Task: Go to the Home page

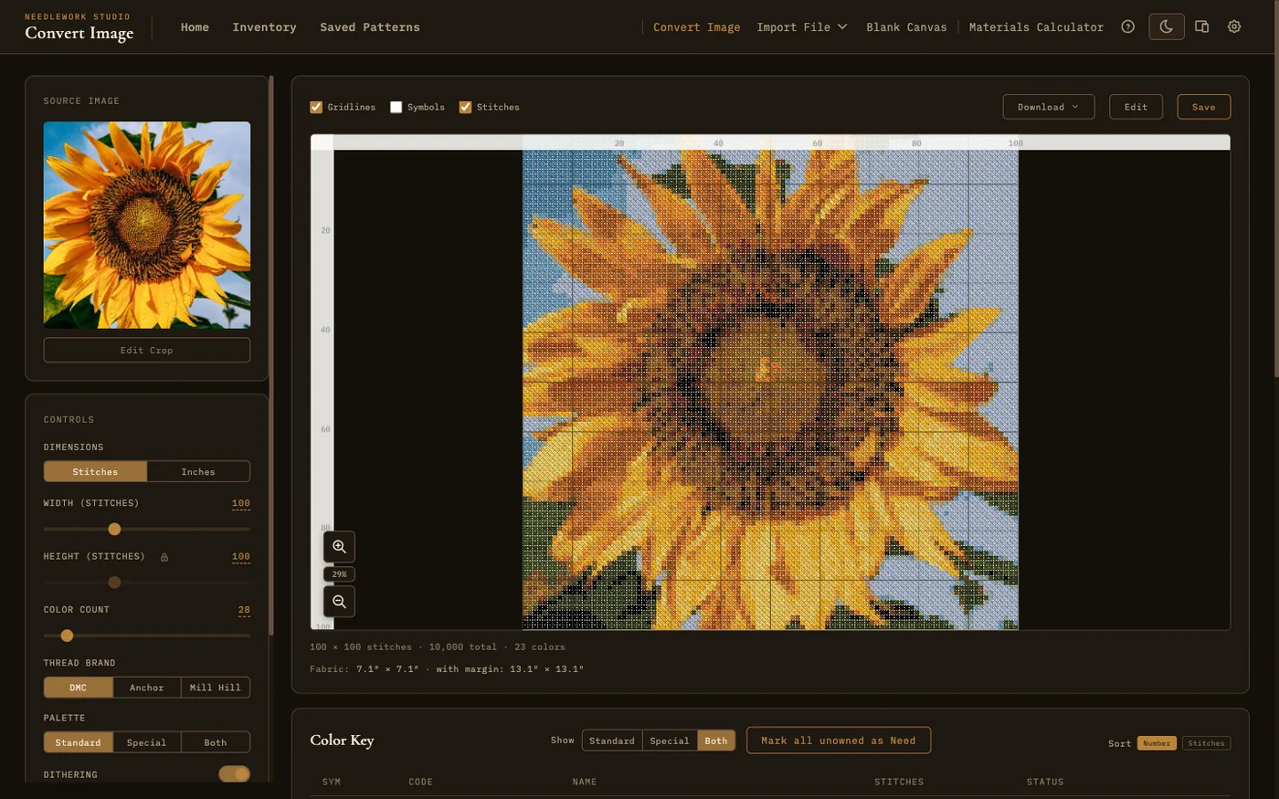Action: [x=195, y=27]
